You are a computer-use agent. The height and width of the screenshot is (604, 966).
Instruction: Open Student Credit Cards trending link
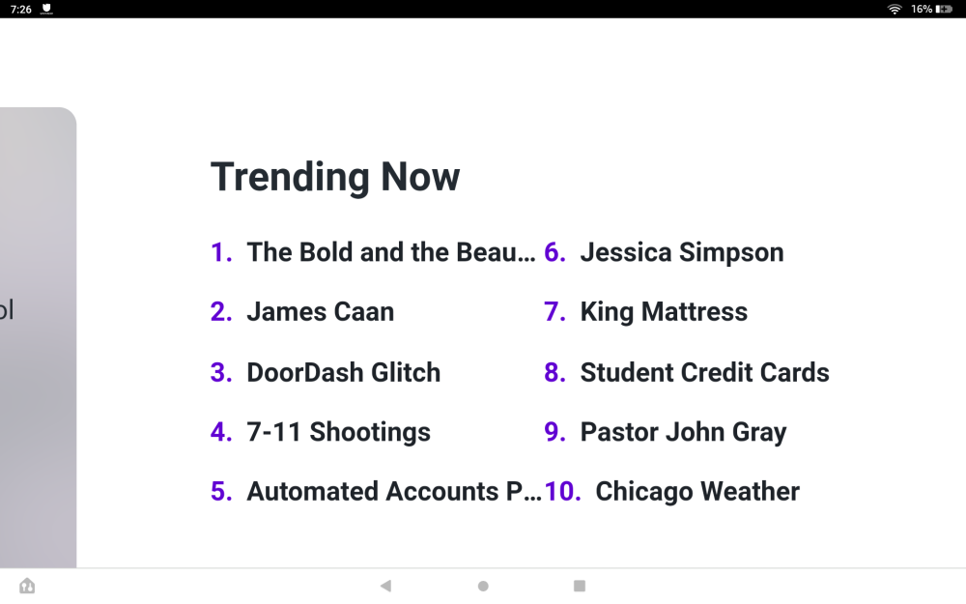point(704,372)
